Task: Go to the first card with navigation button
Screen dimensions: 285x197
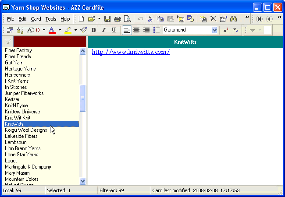Action: pos(260,19)
